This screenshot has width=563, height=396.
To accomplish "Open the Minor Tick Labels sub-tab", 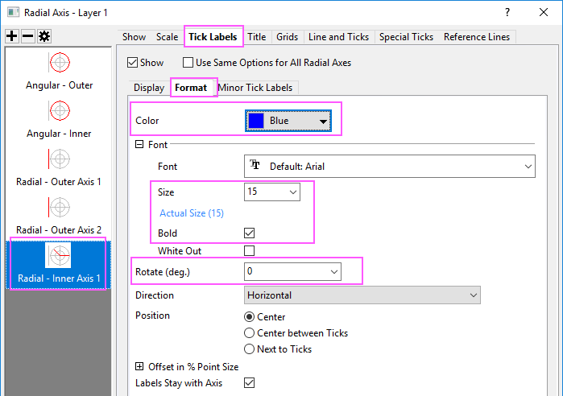I will [255, 87].
